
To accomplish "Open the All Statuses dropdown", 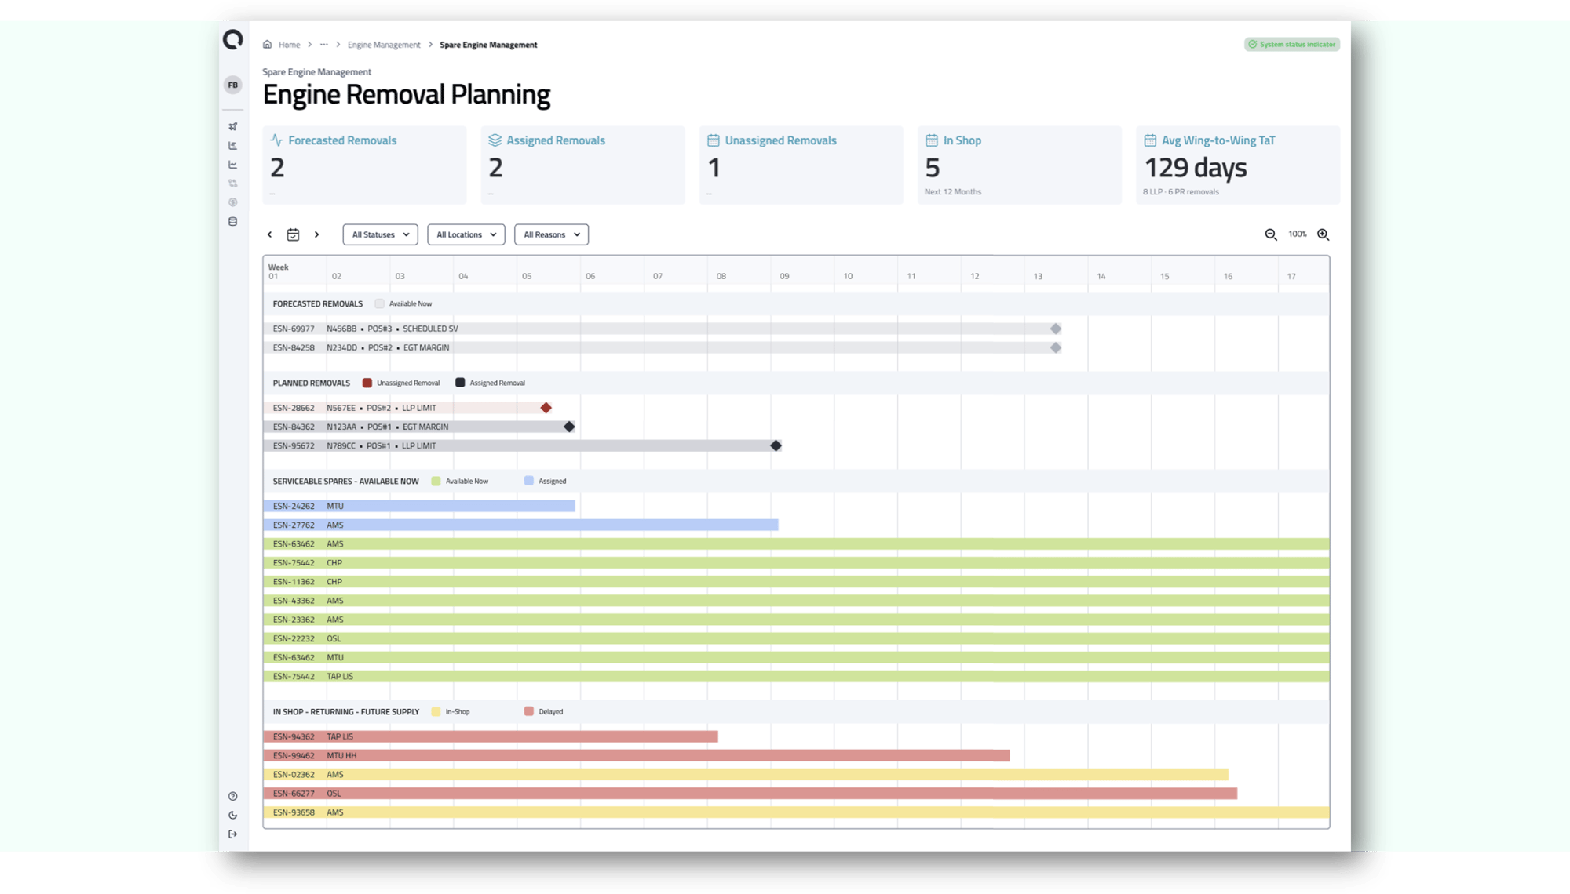I will (x=380, y=234).
